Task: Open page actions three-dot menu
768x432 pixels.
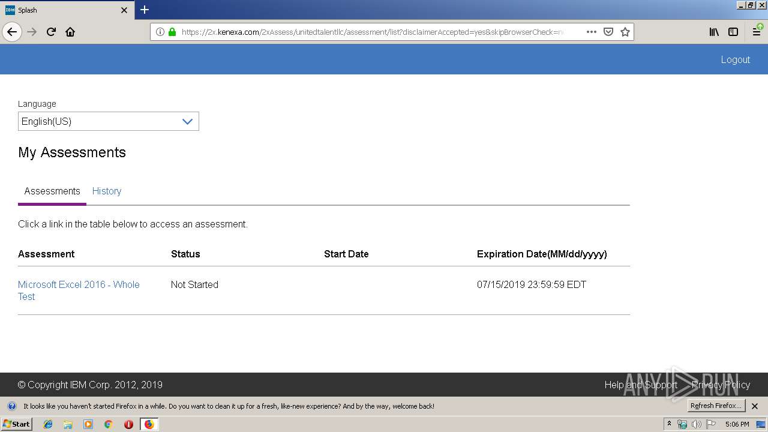Action: pos(592,32)
